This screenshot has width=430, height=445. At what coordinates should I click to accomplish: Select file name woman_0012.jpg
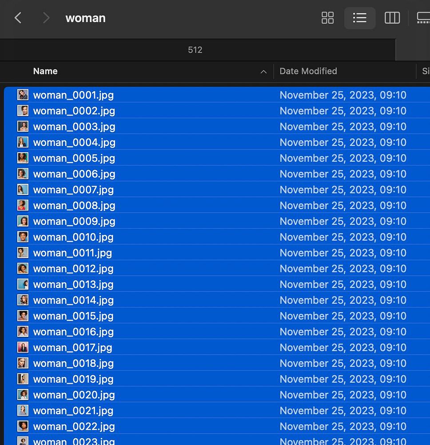click(73, 269)
